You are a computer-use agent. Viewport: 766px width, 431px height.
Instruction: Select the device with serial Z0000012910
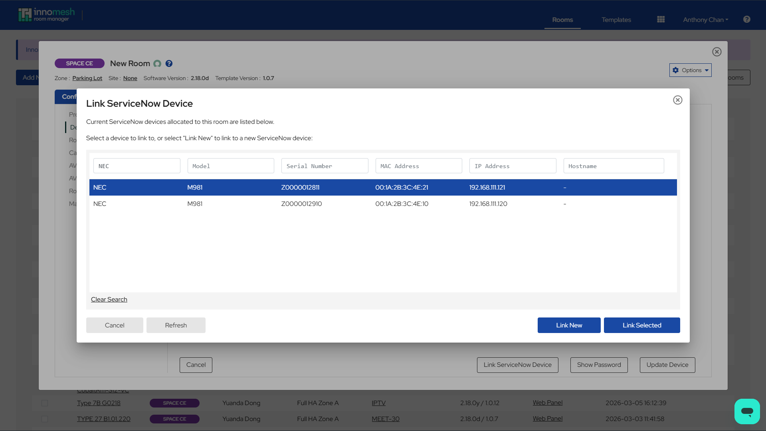click(301, 204)
